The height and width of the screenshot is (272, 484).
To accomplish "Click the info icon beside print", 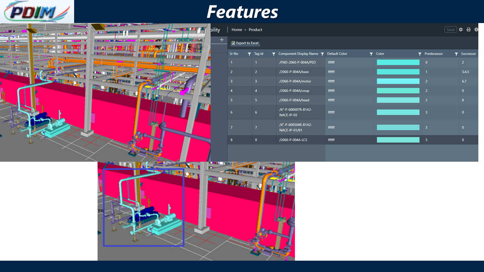I will coord(476,29).
